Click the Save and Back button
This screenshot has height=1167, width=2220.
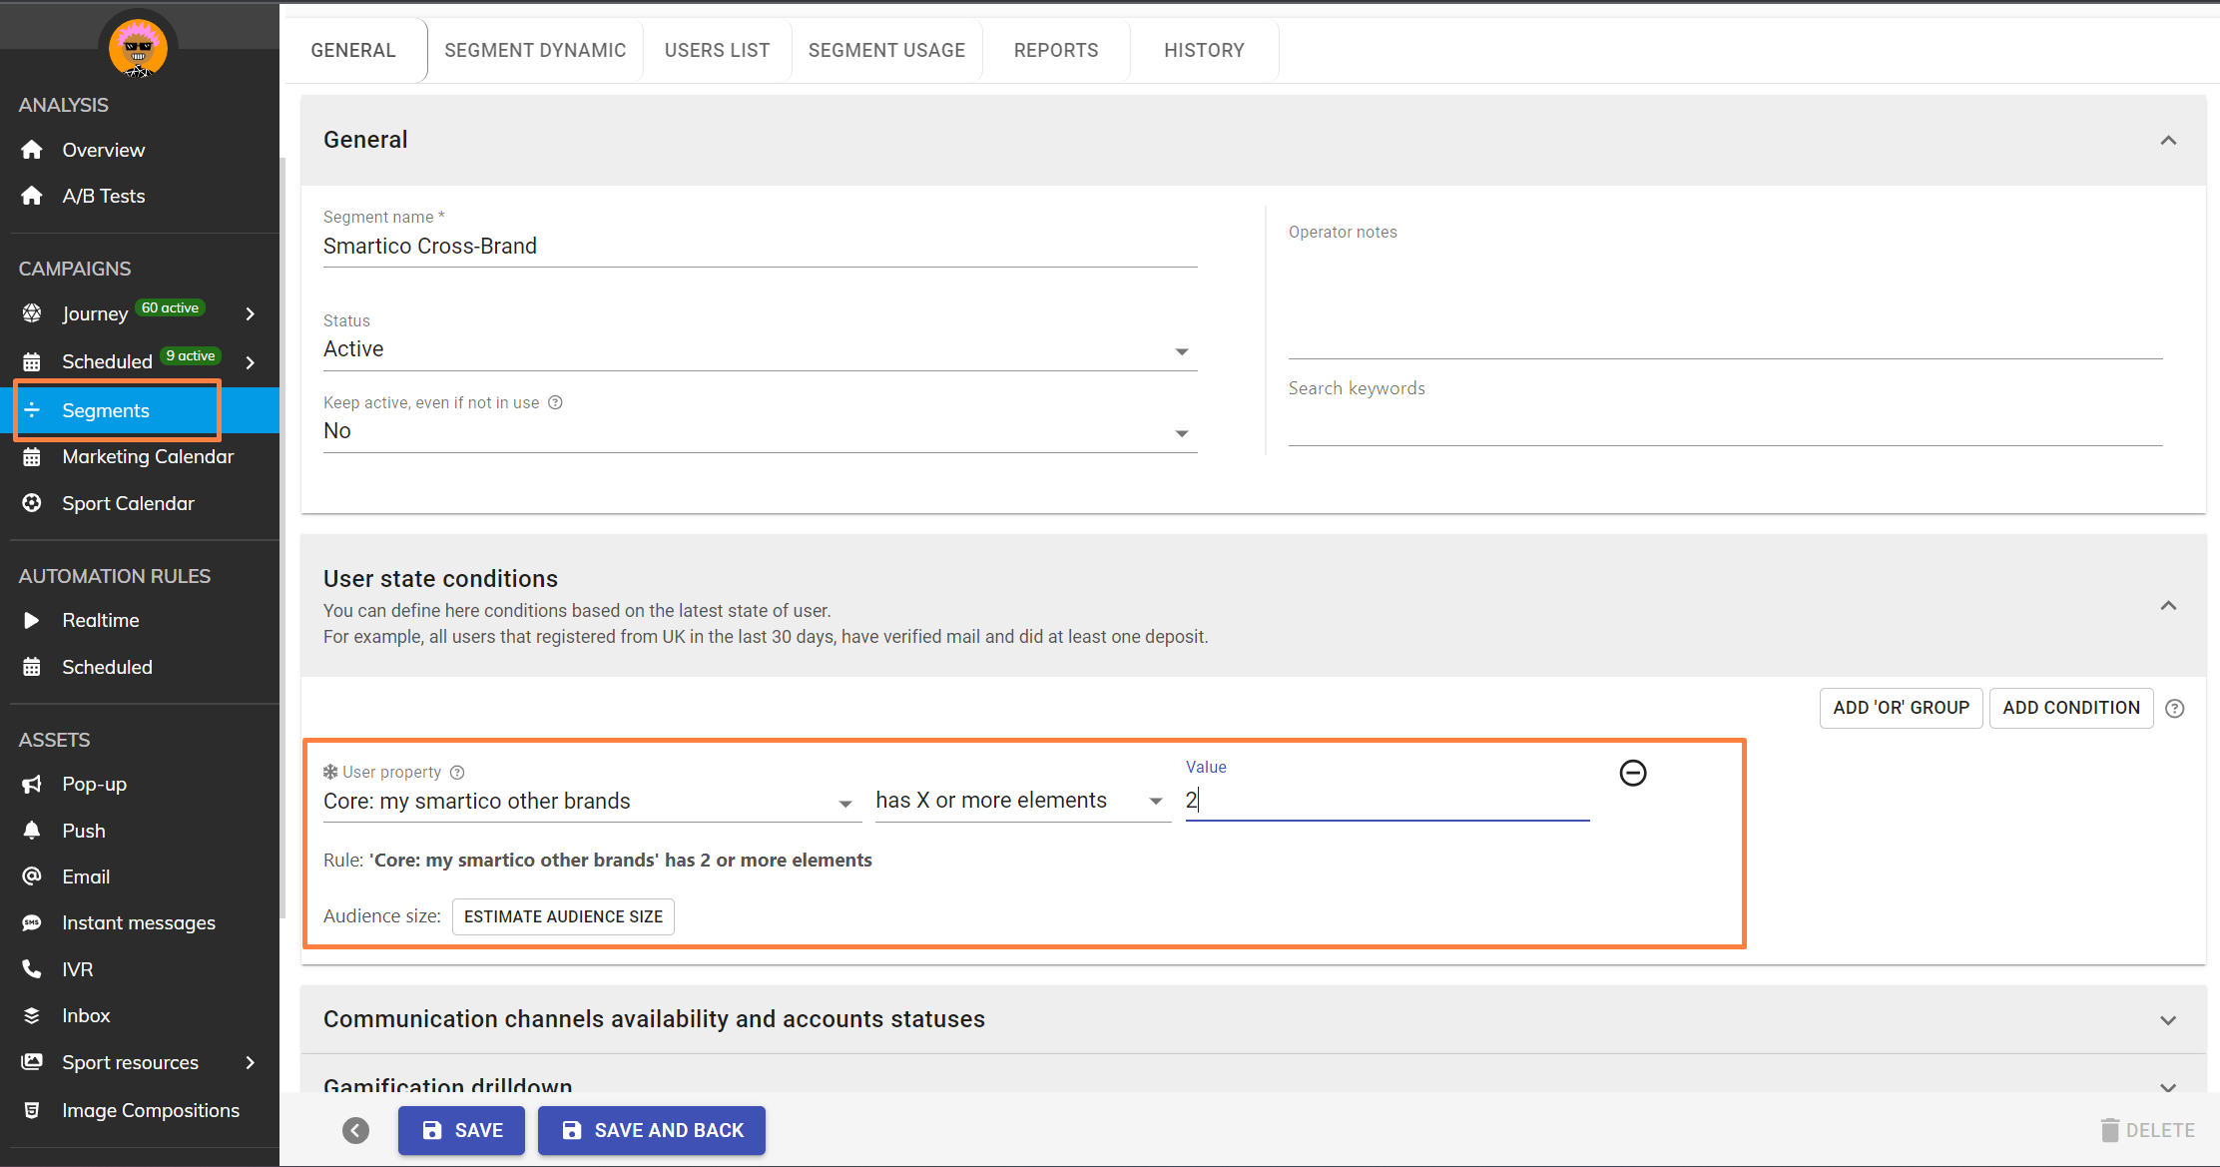(x=652, y=1130)
